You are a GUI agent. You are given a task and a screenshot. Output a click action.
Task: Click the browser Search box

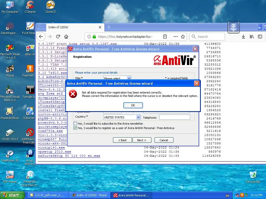(207, 37)
